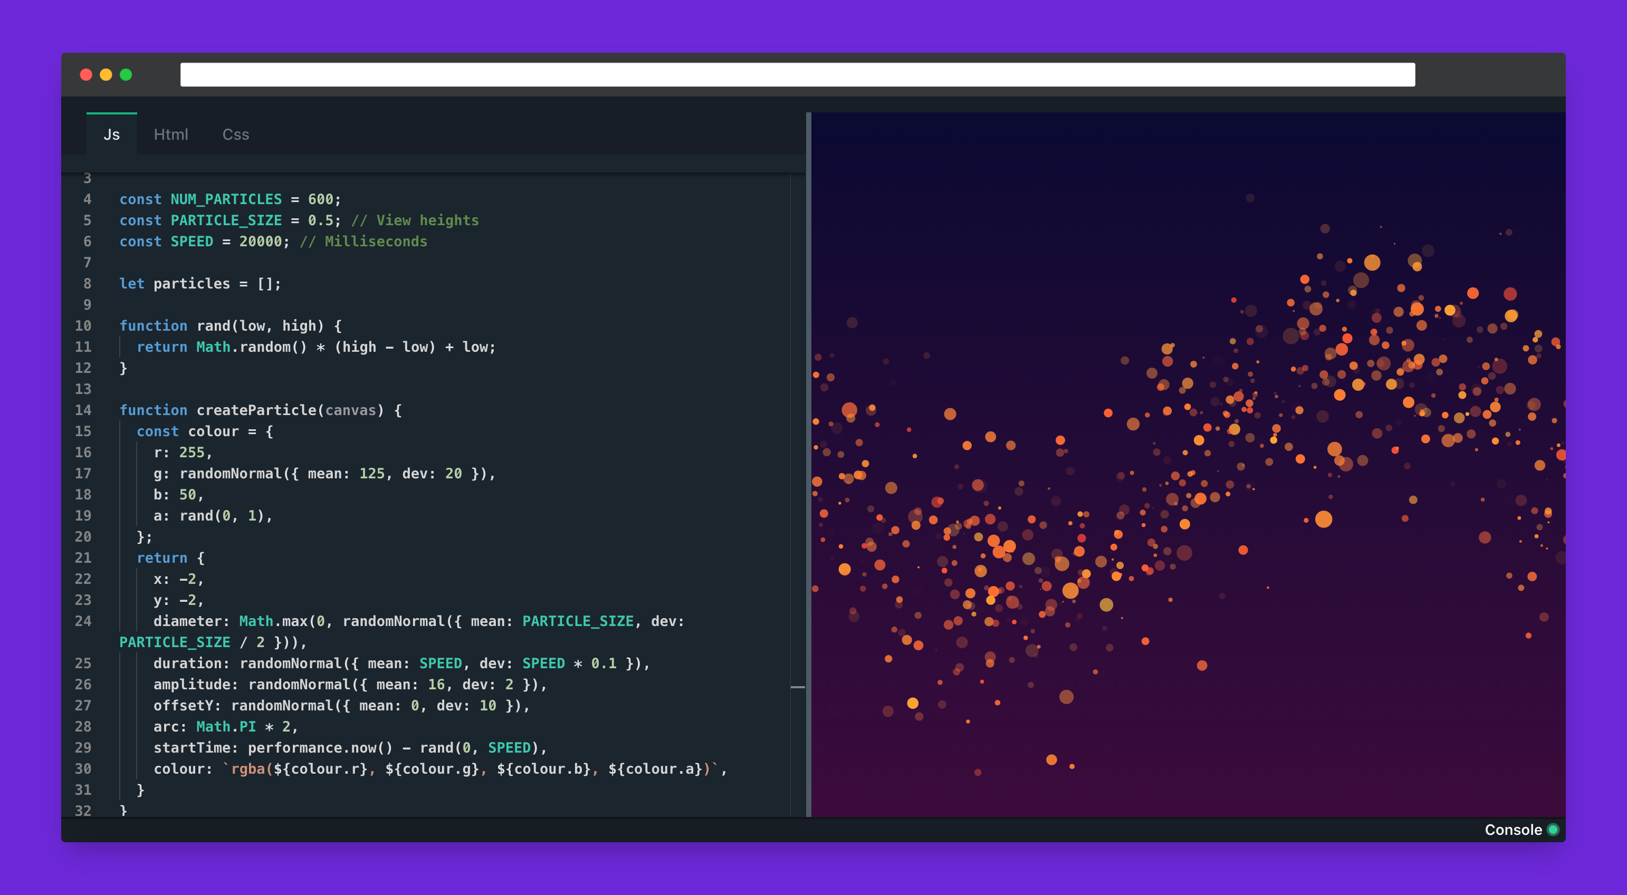1627x895 pixels.
Task: Click the 0.5 PARTICLE_SIZE value
Action: pos(320,220)
